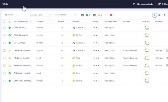Toggle the healthy VPGs filter checkbox

click(83, 15)
